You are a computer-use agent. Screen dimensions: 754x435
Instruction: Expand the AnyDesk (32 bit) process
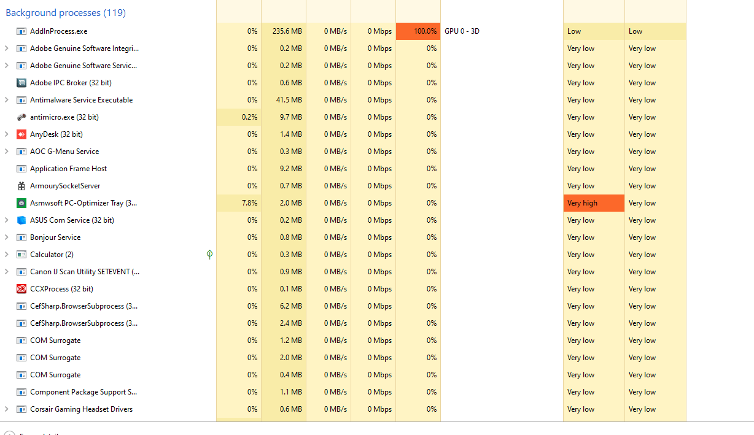point(6,134)
